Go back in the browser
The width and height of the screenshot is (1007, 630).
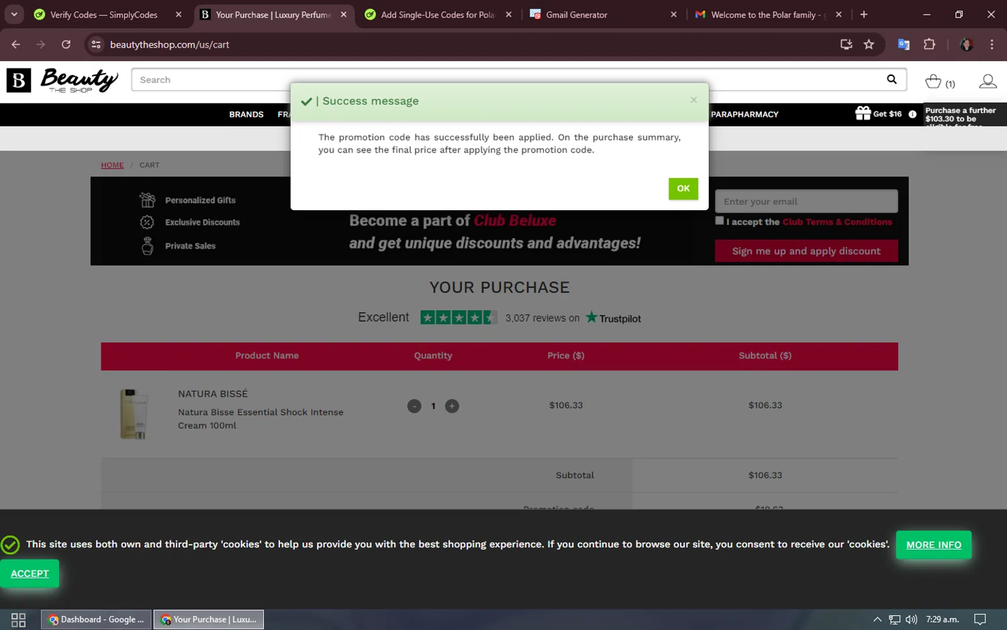click(x=16, y=44)
